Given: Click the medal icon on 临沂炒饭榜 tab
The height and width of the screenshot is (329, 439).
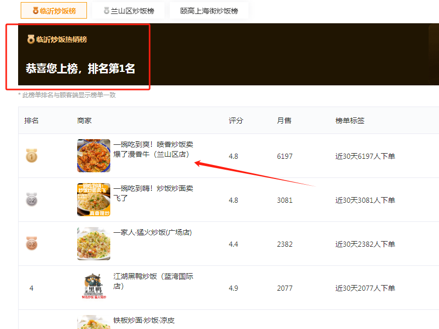Looking at the screenshot, I should point(36,10).
